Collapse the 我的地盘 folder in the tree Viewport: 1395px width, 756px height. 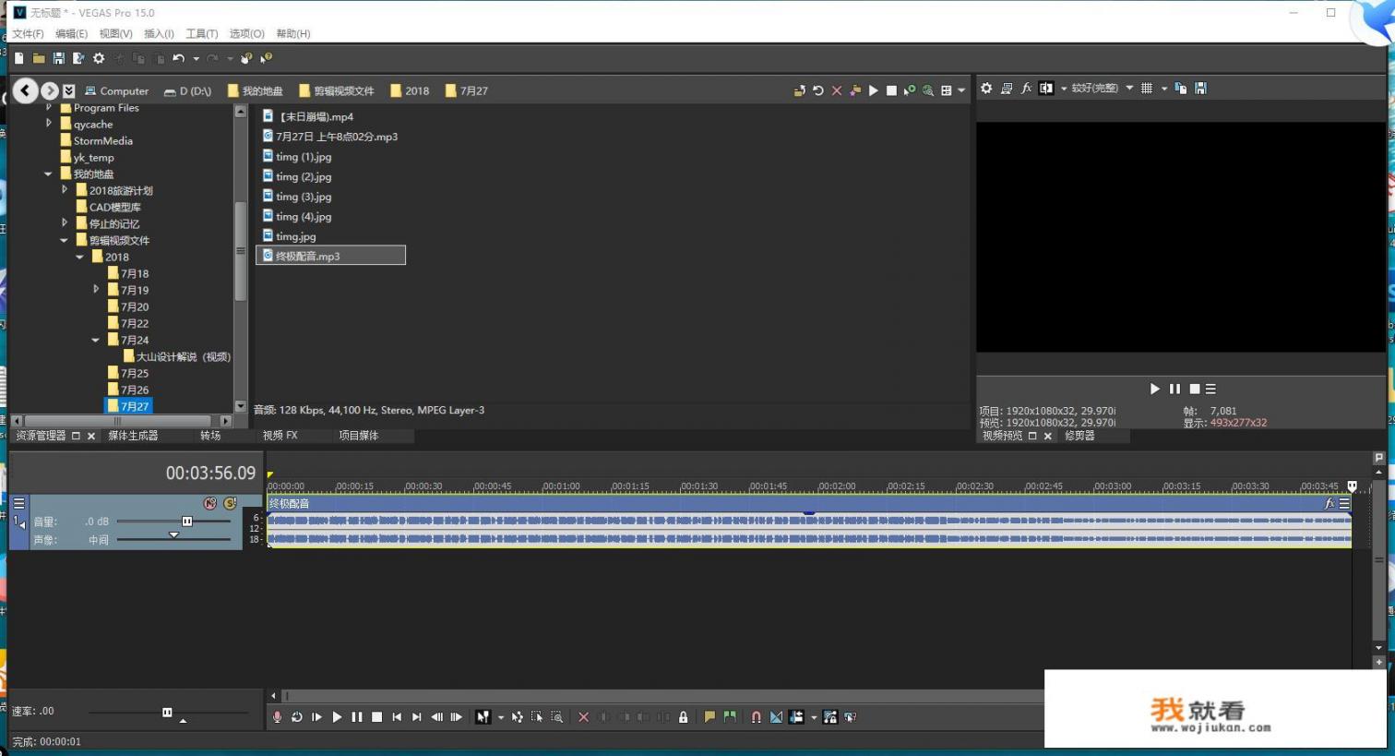click(48, 174)
